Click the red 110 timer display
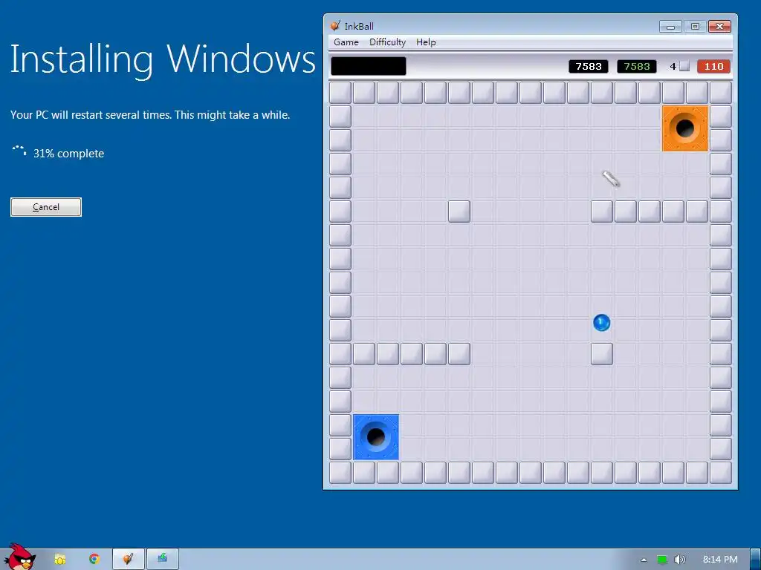The height and width of the screenshot is (570, 761). tap(713, 66)
